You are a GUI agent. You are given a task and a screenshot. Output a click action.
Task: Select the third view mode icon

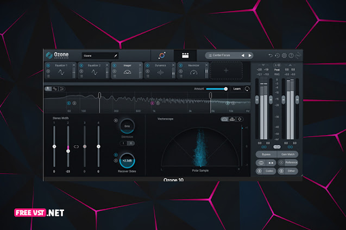[x=62, y=89]
